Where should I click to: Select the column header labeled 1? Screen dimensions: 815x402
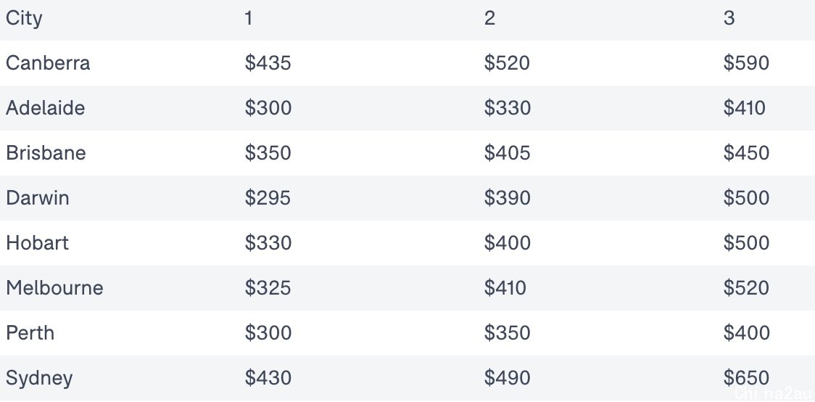[x=249, y=18]
